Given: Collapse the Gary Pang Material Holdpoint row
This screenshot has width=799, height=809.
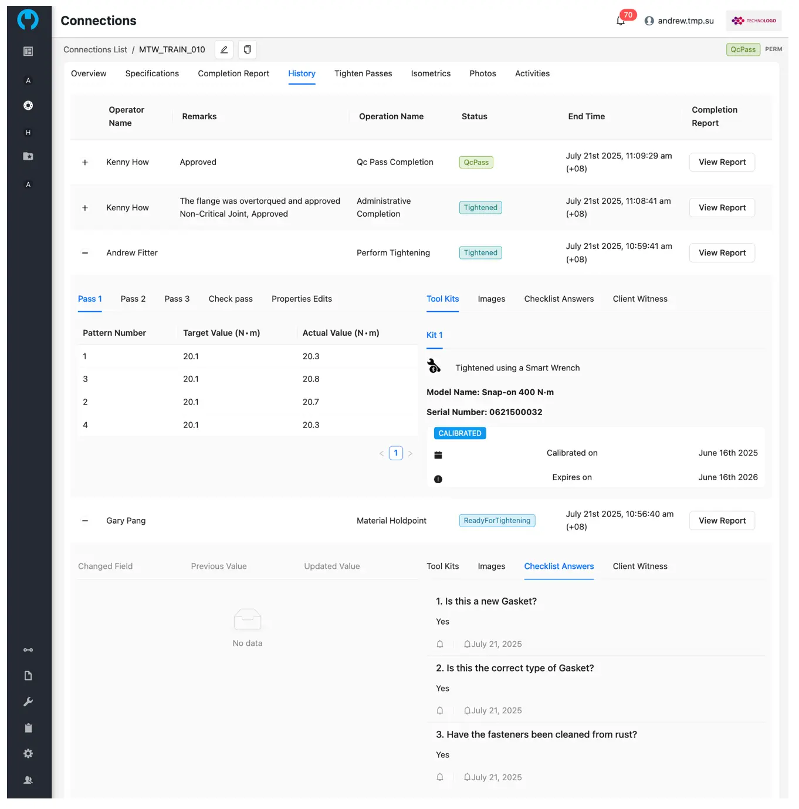Looking at the screenshot, I should pos(85,521).
